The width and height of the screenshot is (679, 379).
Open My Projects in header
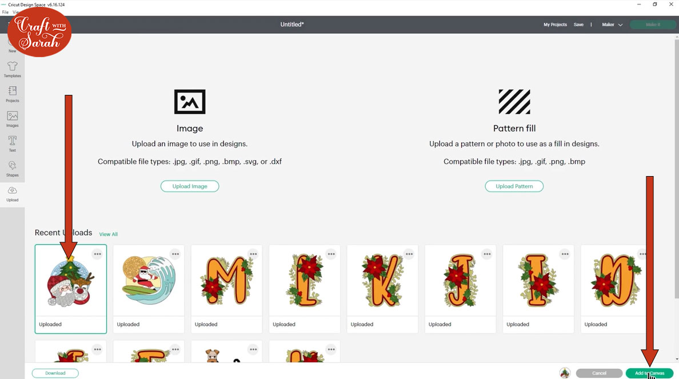click(555, 25)
